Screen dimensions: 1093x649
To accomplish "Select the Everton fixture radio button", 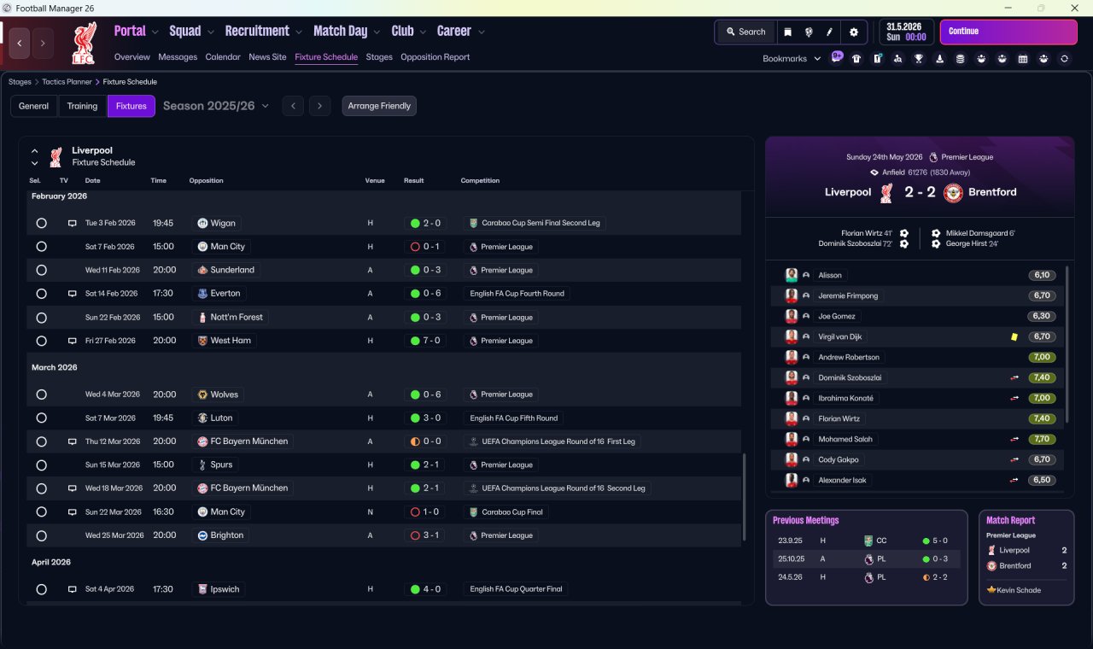I will coord(41,293).
